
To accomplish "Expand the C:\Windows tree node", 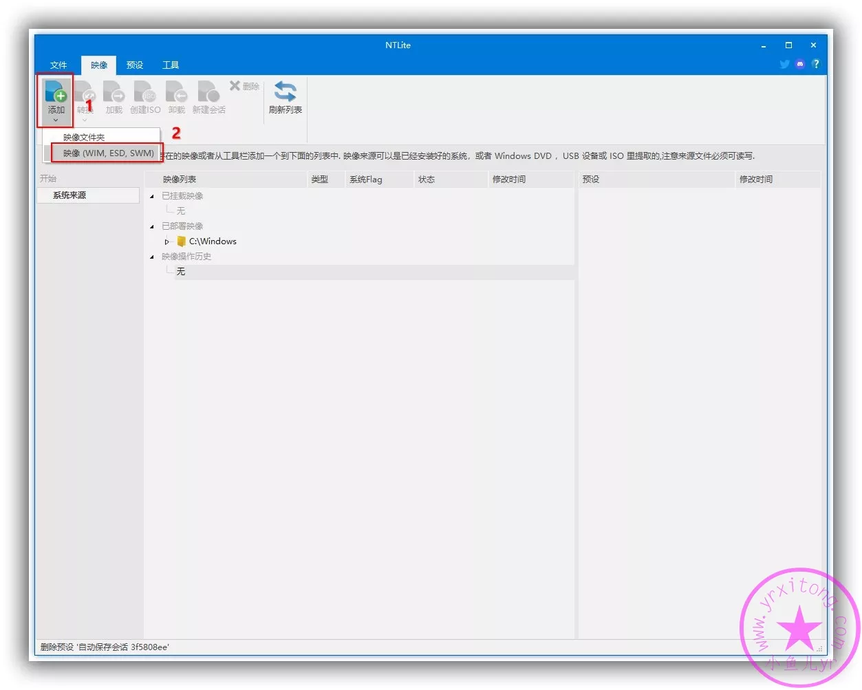I will click(166, 241).
